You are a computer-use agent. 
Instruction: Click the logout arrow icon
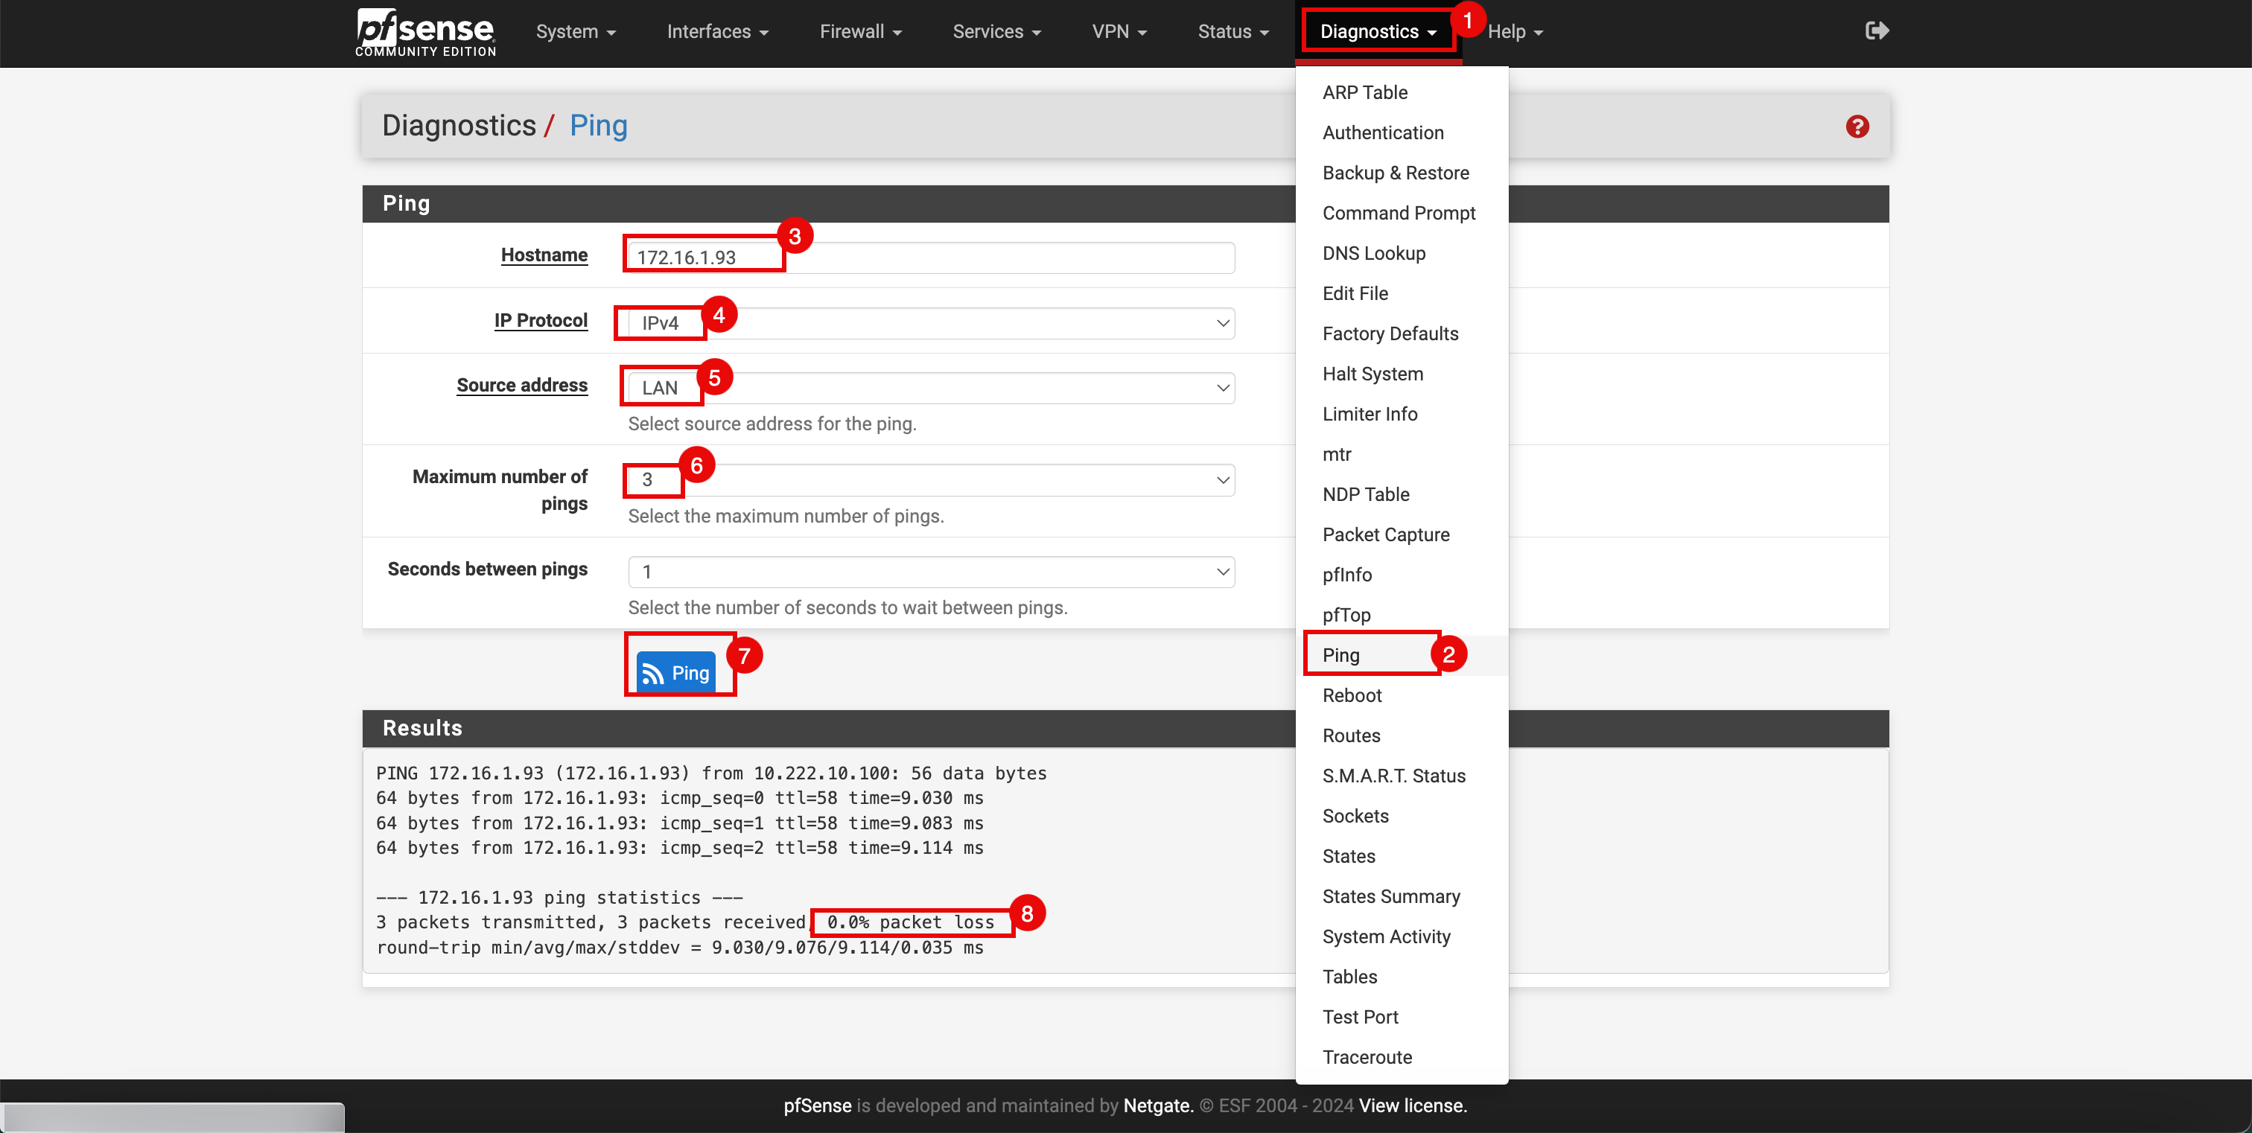tap(1874, 32)
